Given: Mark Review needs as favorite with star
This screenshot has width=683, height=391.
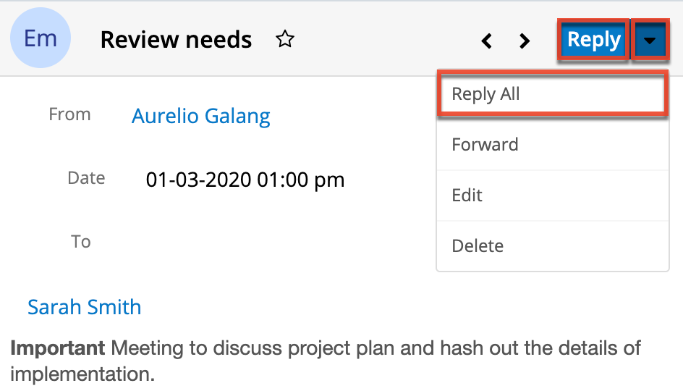Looking at the screenshot, I should pyautogui.click(x=285, y=40).
